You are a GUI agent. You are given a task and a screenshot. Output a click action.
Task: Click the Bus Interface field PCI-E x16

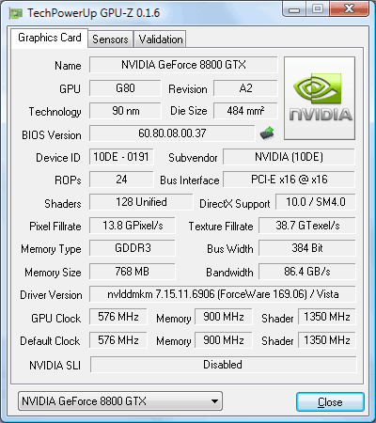point(289,180)
